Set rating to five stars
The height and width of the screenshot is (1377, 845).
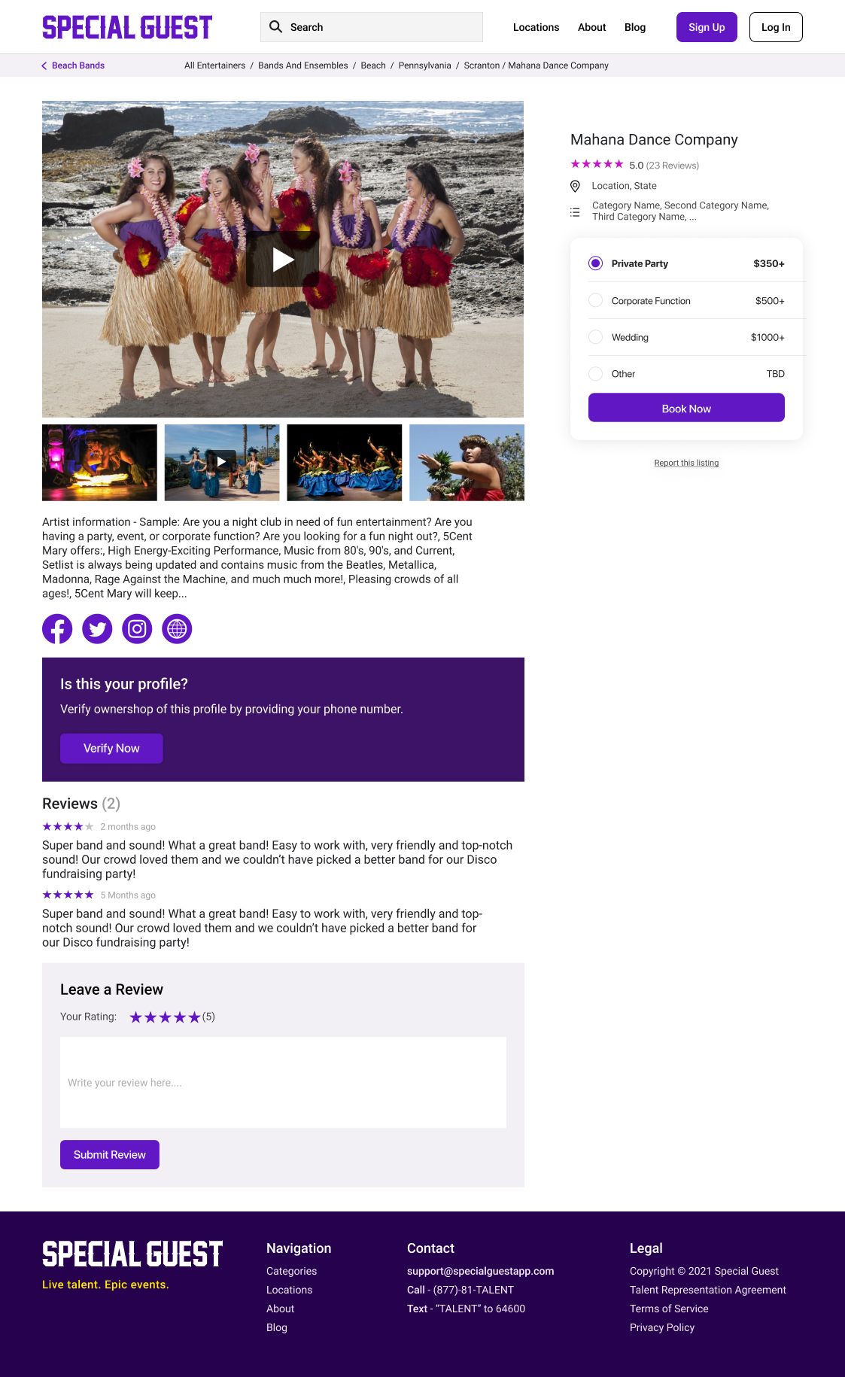pyautogui.click(x=194, y=1017)
